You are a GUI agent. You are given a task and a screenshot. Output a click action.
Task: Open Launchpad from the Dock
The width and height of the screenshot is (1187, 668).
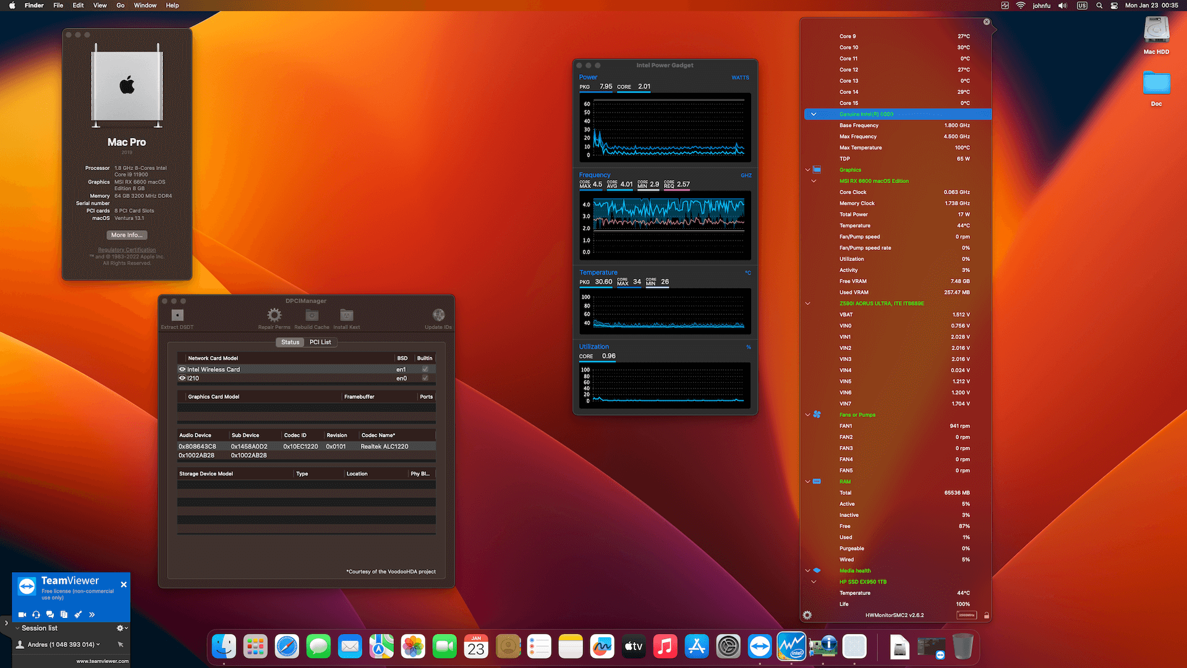pyautogui.click(x=255, y=647)
